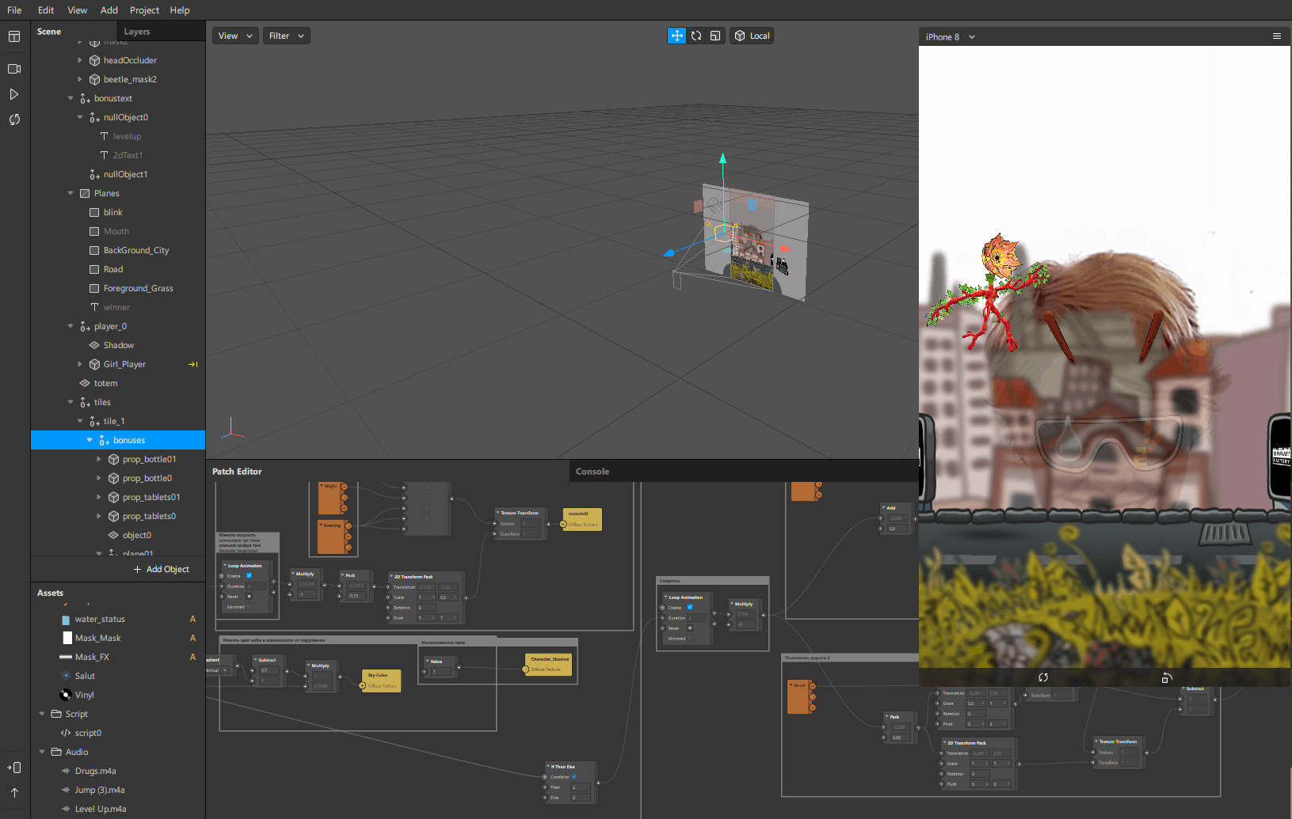Click the refresh restart icon in left sidebar
1292x819 pixels.
tap(14, 119)
